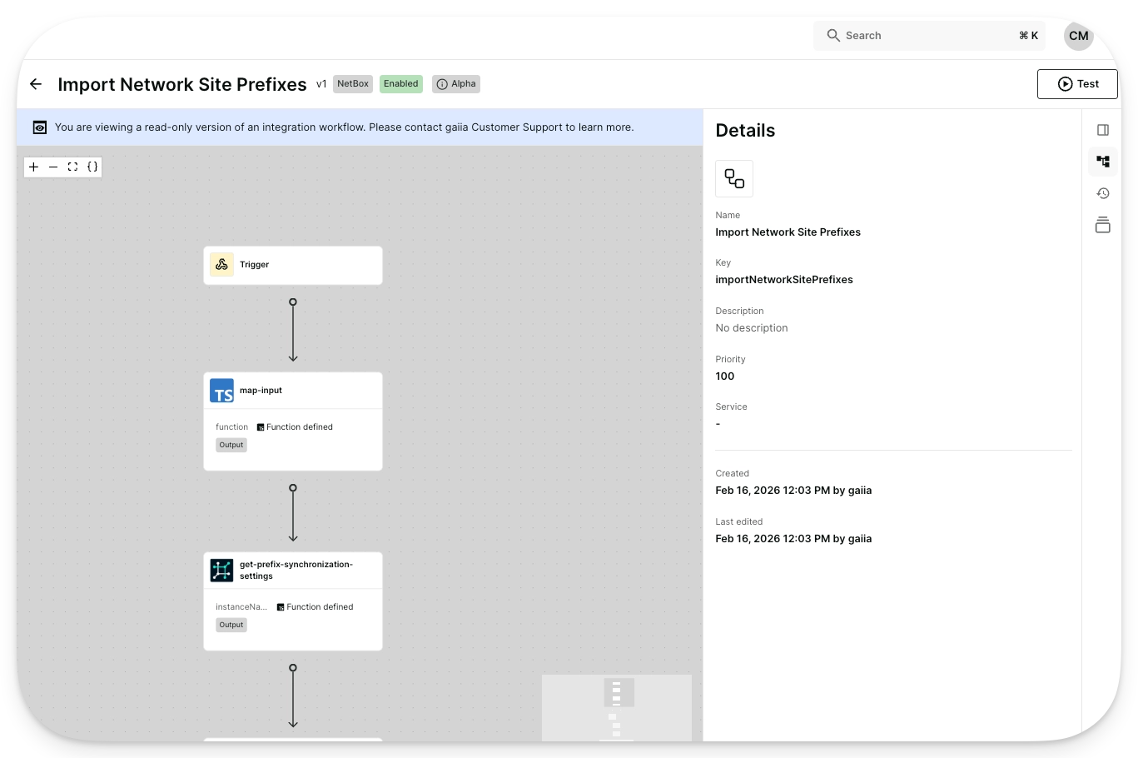1138x758 pixels.
Task: Open the CM user avatar menu
Action: (x=1079, y=36)
